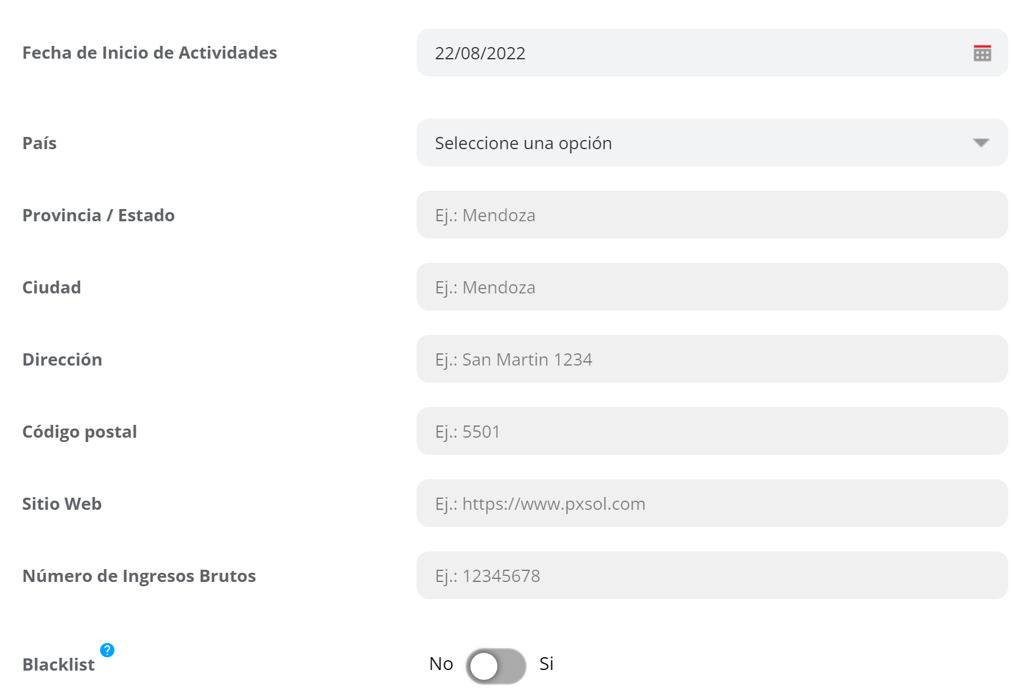Screen dimensions: 1029x692
Task: Click the Blacklist label text
Action: pos(58,664)
